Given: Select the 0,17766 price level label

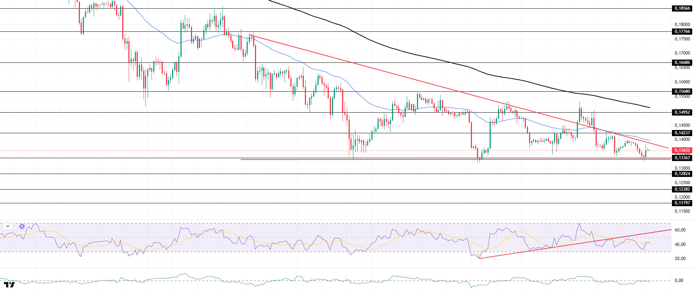Looking at the screenshot, I should point(682,31).
